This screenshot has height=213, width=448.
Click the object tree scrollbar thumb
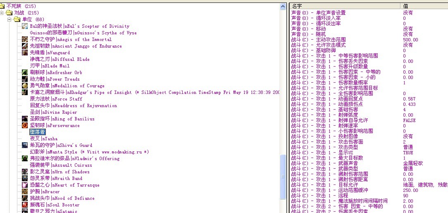(x=283, y=177)
